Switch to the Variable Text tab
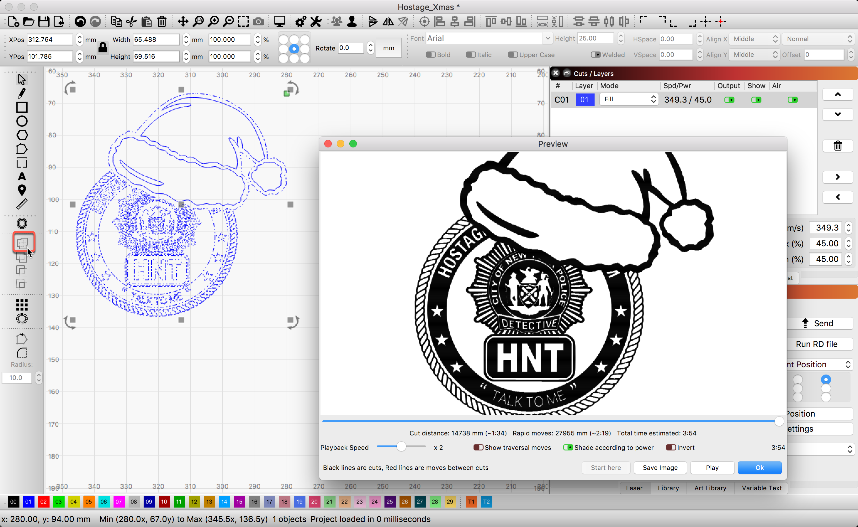 click(761, 488)
